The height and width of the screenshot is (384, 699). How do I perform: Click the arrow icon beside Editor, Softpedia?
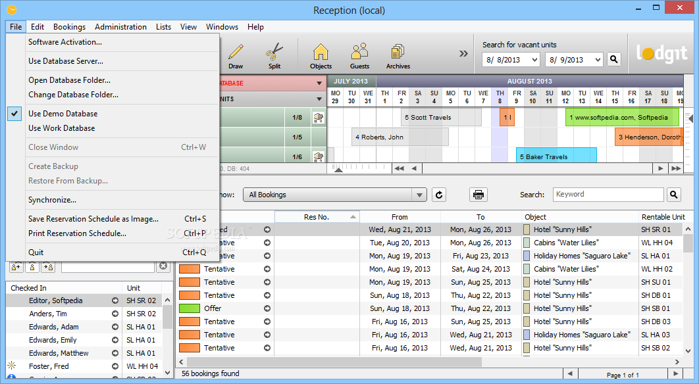[x=115, y=300]
